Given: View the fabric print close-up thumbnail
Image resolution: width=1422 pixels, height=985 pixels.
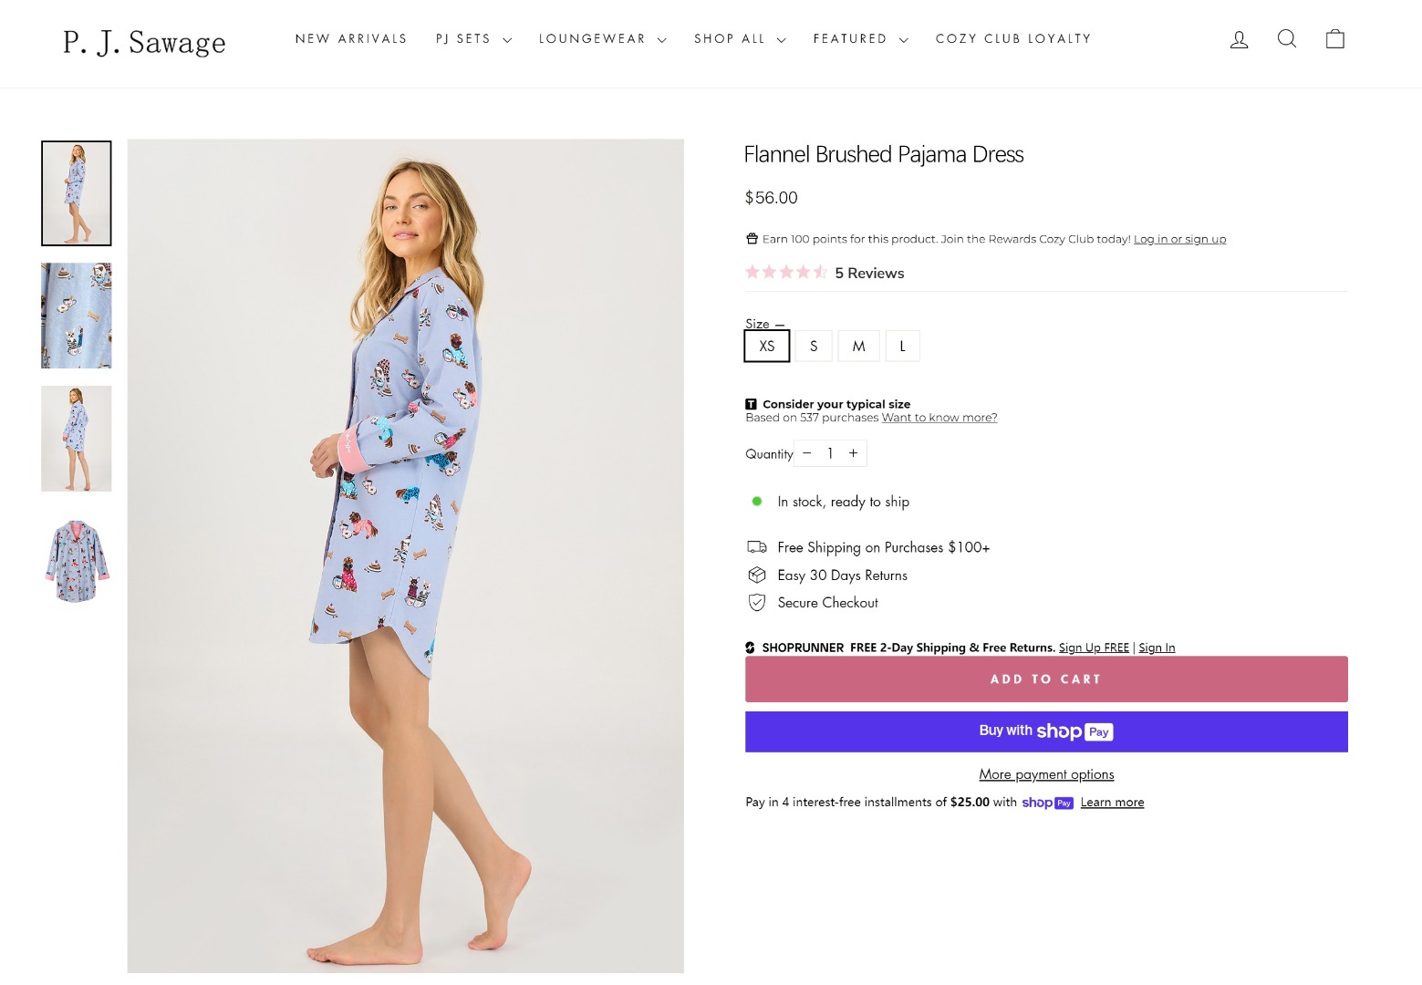Looking at the screenshot, I should point(77,316).
